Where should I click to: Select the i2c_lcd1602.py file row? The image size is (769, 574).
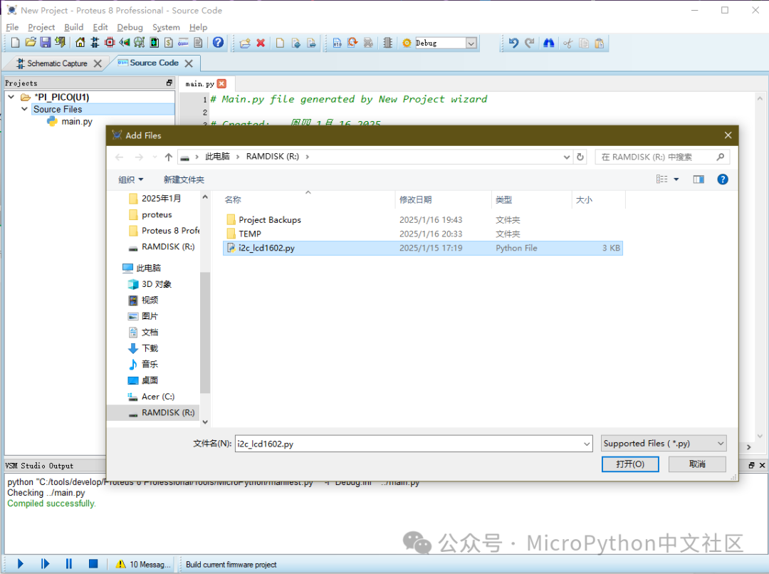coord(423,248)
